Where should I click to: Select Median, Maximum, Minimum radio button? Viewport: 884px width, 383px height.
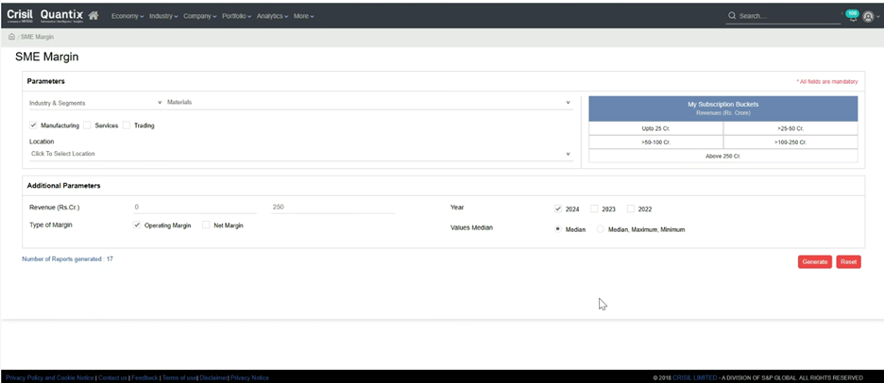(x=601, y=229)
